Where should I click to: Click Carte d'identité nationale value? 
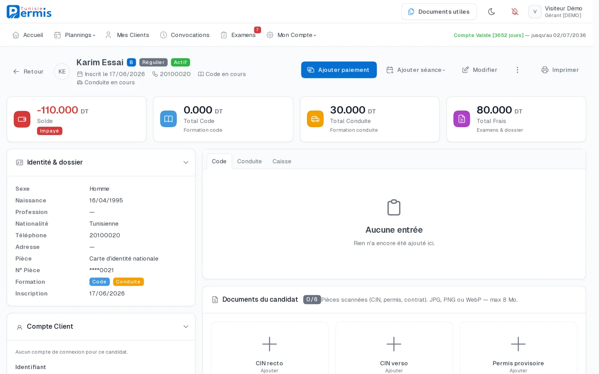tap(124, 258)
